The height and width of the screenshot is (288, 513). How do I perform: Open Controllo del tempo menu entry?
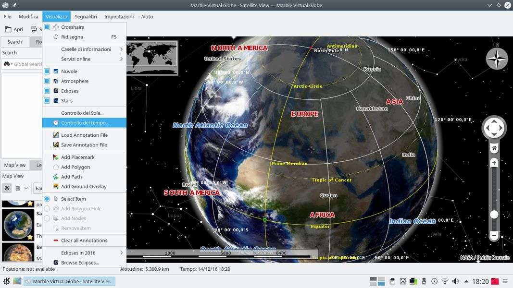pos(85,123)
